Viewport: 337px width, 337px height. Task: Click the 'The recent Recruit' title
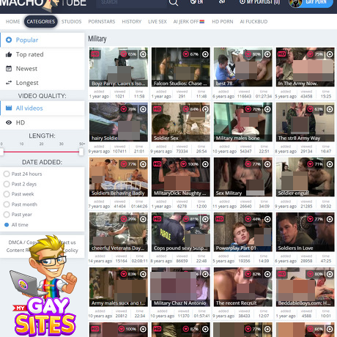[x=236, y=303]
